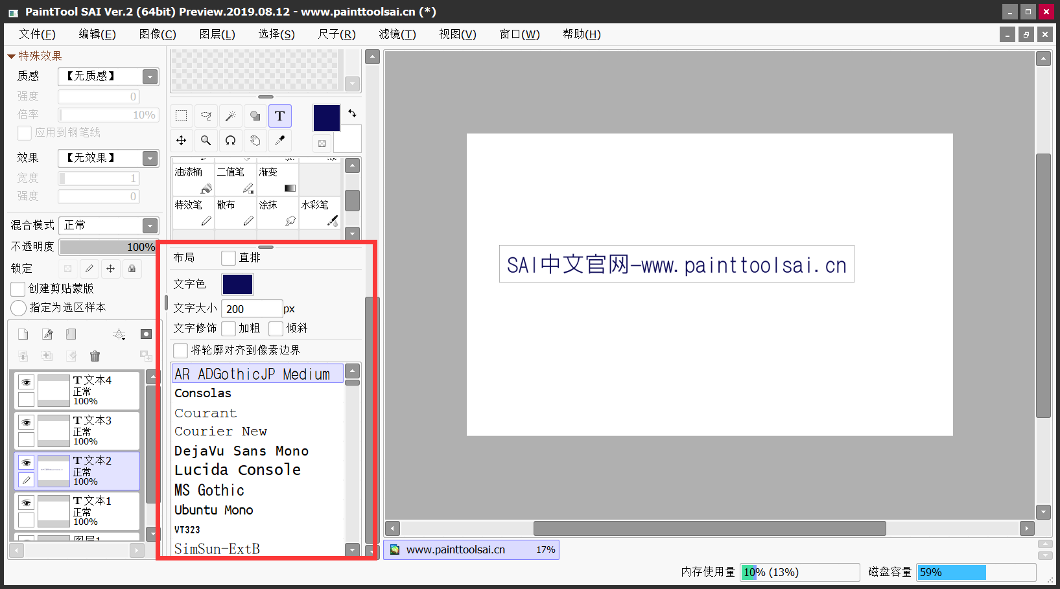1060x589 pixels.
Task: Lock everything with the padlock icon
Action: (132, 268)
